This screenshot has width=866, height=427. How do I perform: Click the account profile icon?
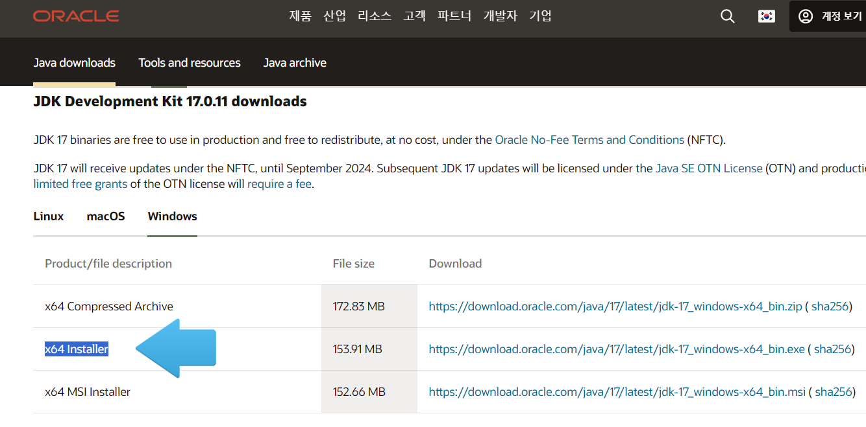[x=806, y=16]
